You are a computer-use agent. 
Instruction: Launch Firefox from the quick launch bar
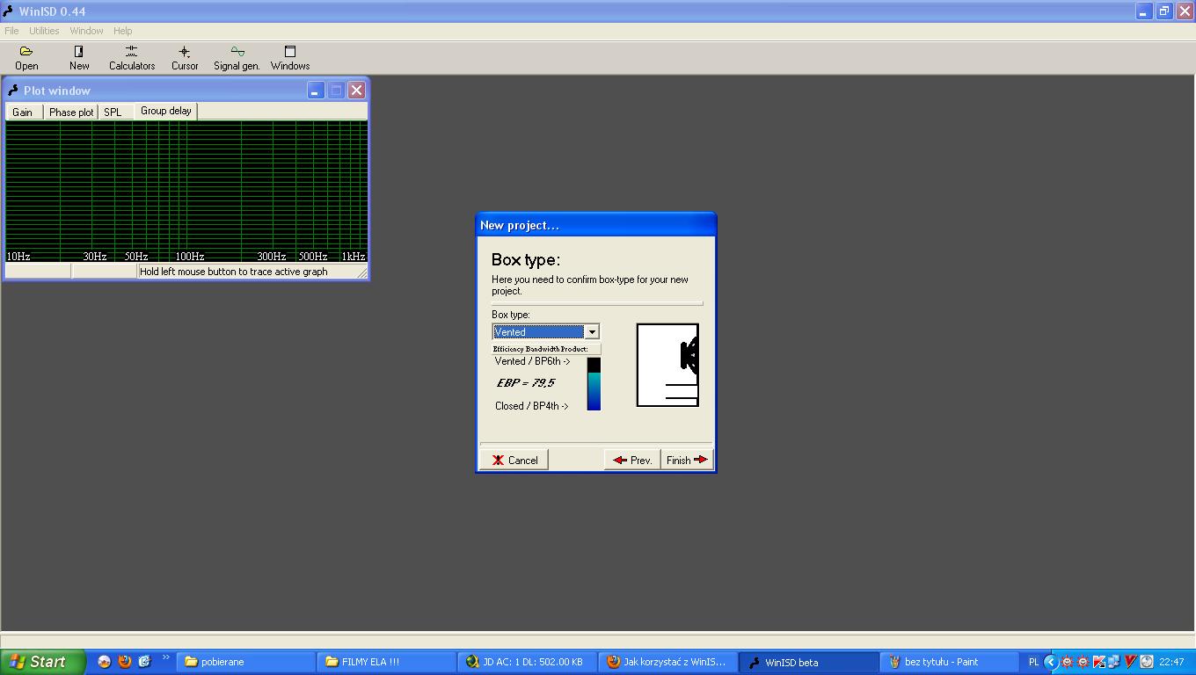tap(124, 662)
